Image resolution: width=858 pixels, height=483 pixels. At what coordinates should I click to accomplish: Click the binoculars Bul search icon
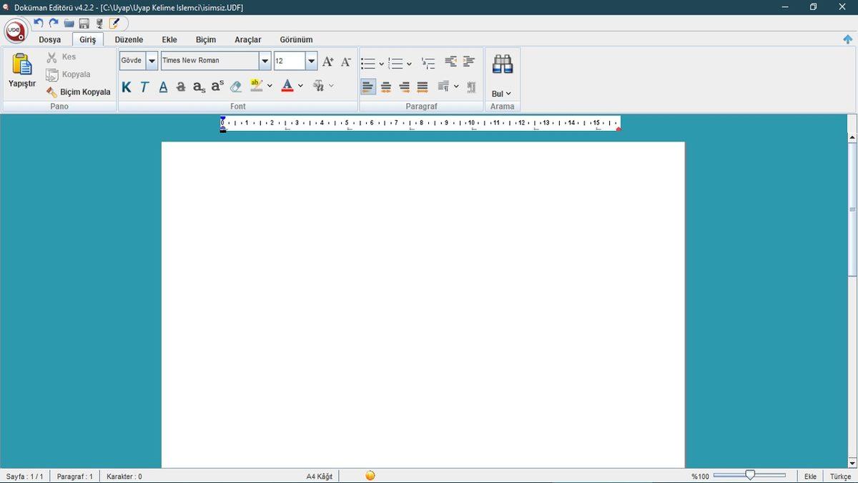pyautogui.click(x=502, y=64)
